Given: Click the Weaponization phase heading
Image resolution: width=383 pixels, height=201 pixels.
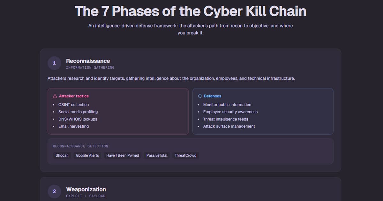Looking at the screenshot, I should pyautogui.click(x=86, y=189).
